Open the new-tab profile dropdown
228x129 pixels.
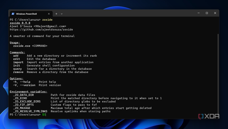(62, 14)
